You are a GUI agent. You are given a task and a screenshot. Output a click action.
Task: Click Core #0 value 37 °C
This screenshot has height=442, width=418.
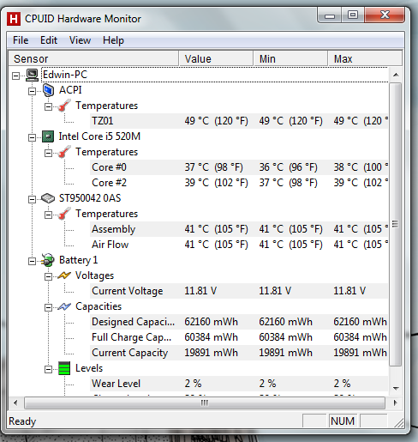tap(213, 167)
